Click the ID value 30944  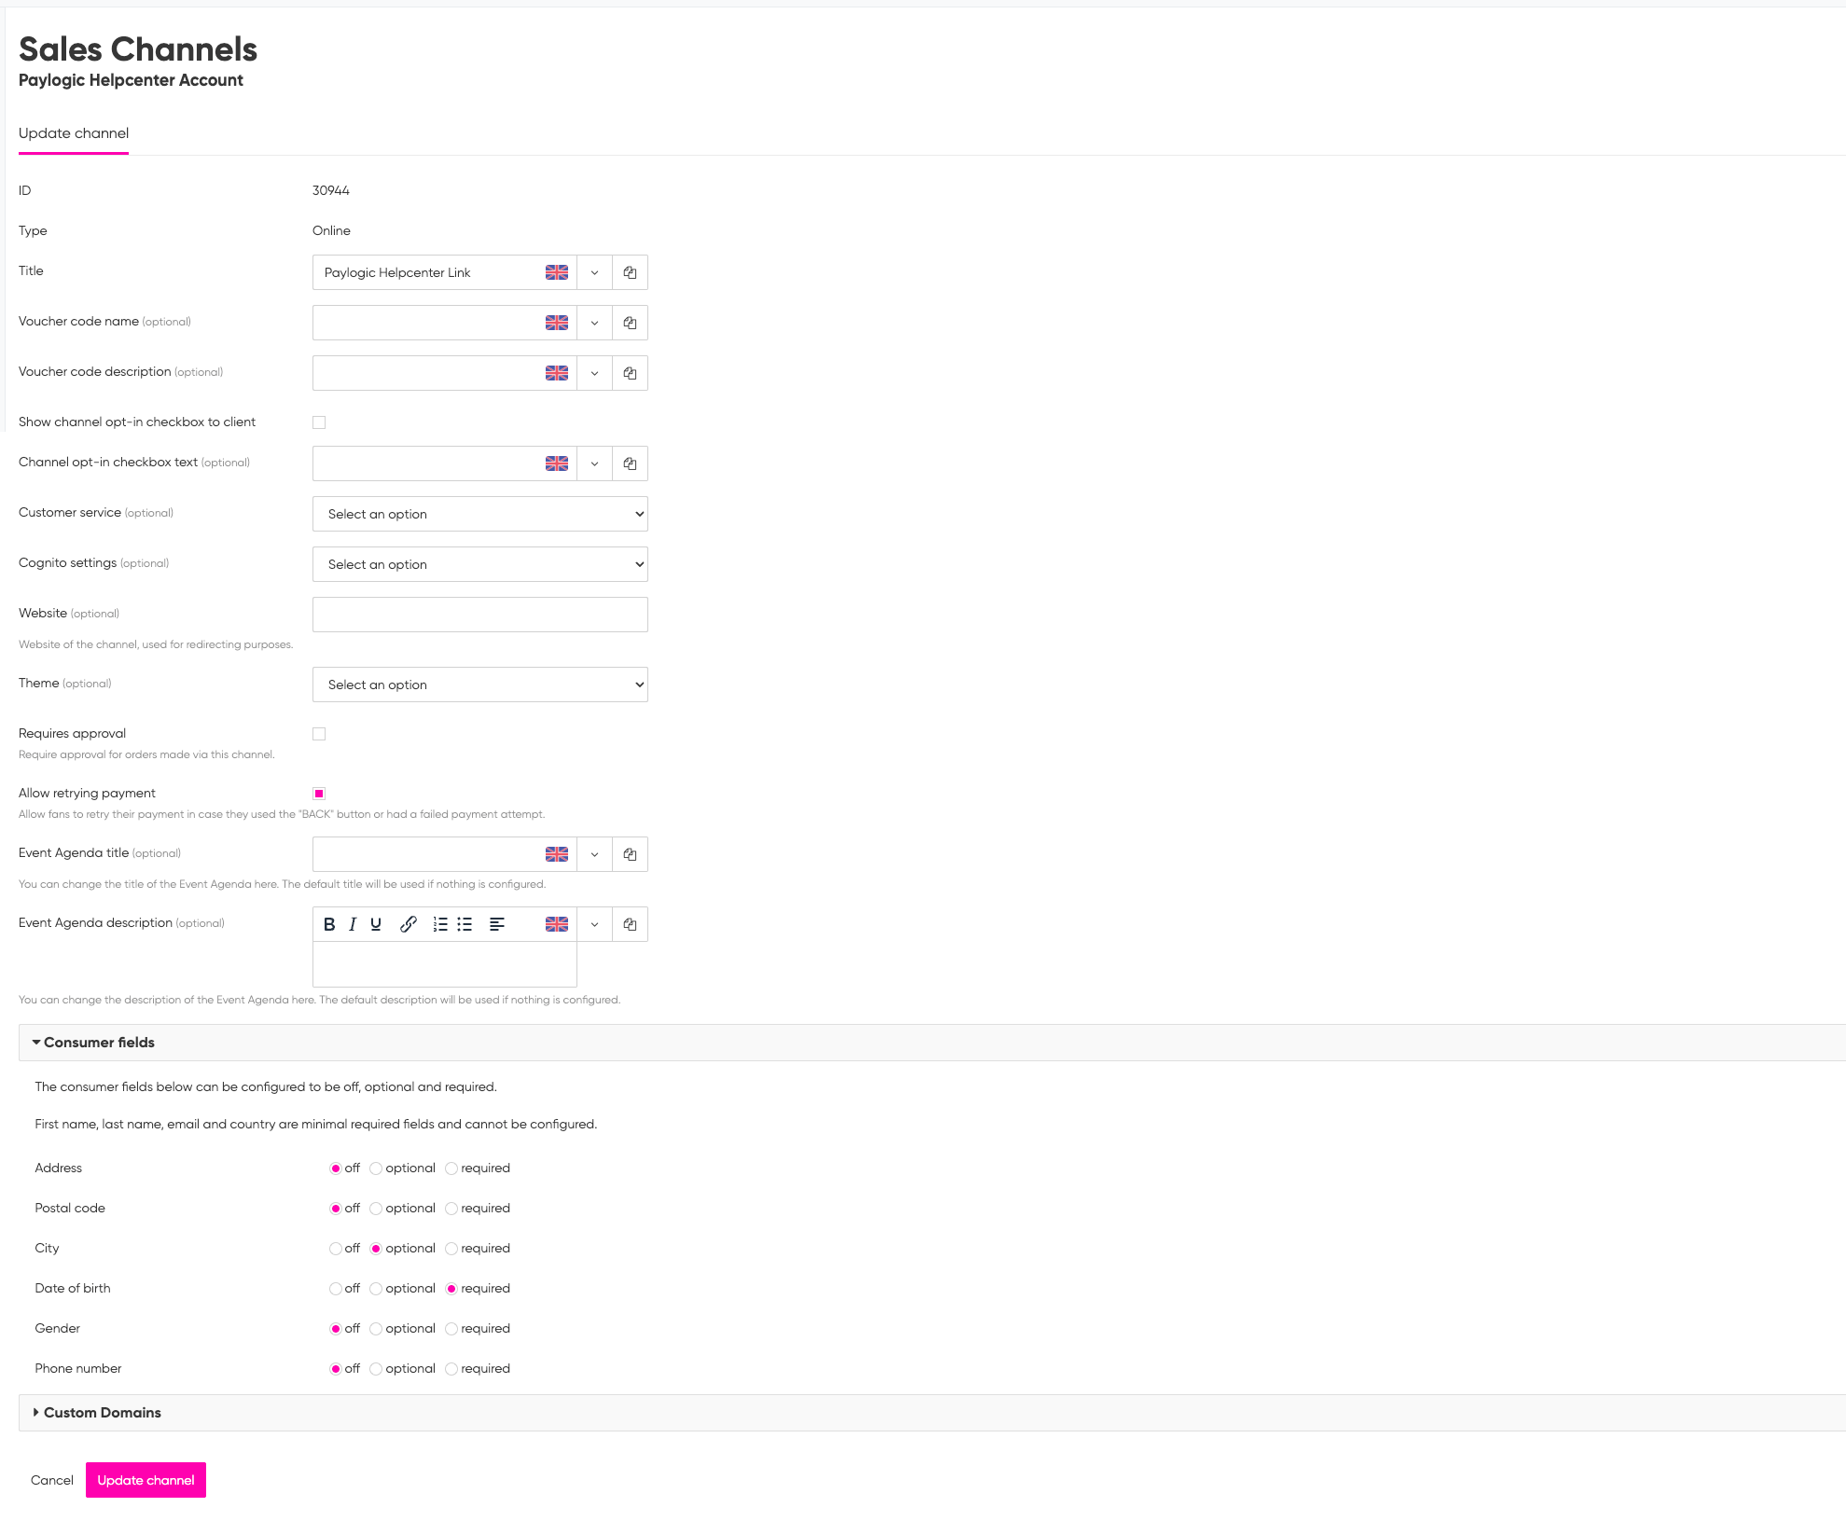click(331, 190)
